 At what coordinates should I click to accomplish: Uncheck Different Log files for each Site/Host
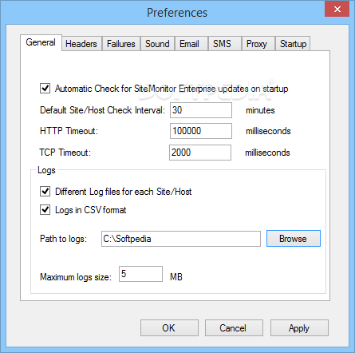(x=45, y=191)
